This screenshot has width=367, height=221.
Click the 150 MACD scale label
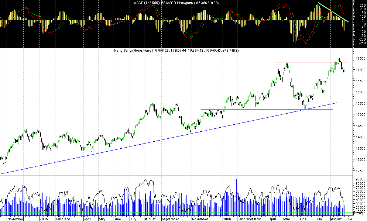click(363, 13)
